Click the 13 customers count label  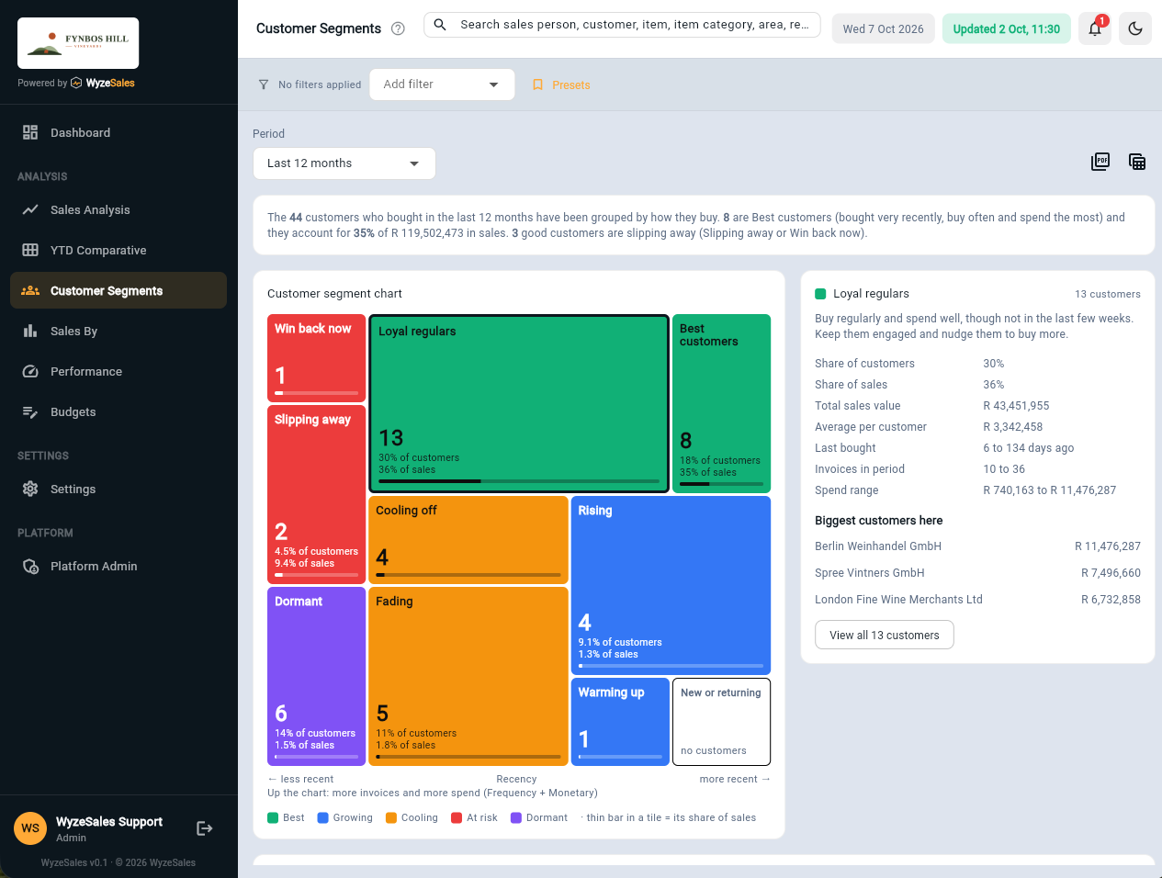click(1108, 294)
